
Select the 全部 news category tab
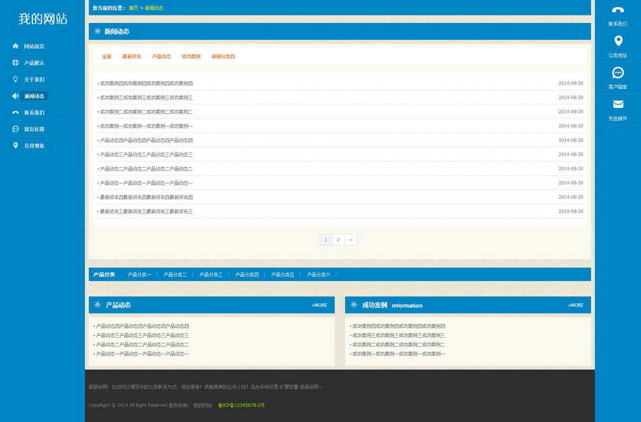point(107,57)
